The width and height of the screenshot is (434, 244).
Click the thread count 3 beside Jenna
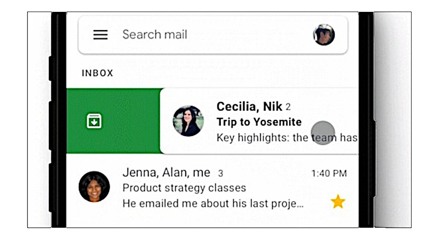pos(220,174)
